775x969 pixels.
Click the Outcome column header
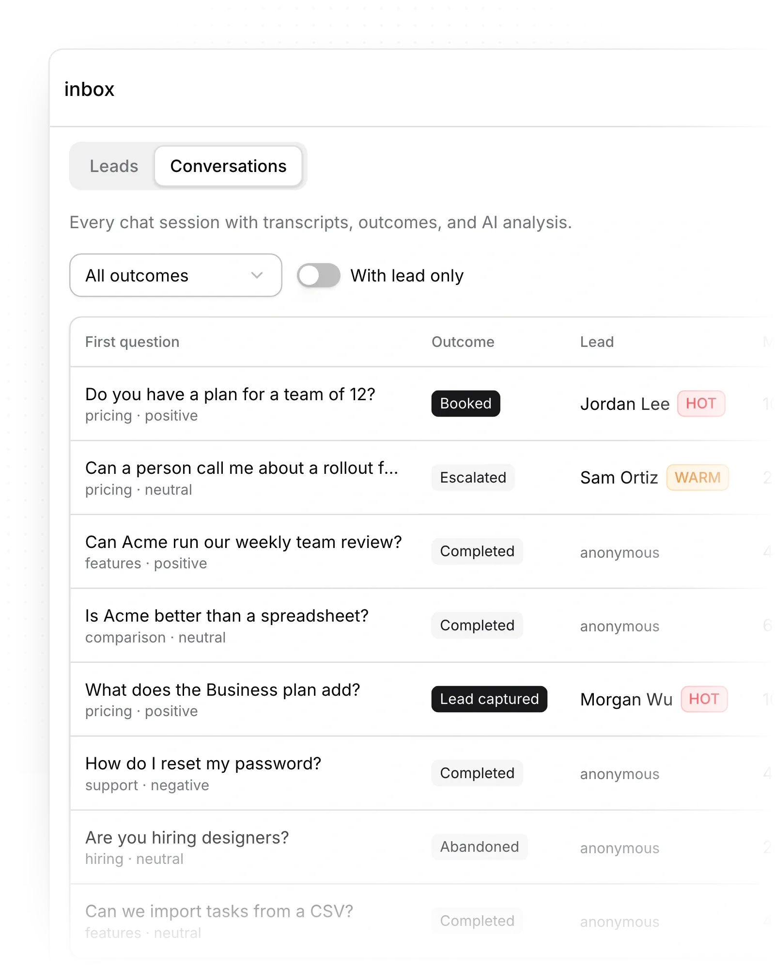pos(463,342)
